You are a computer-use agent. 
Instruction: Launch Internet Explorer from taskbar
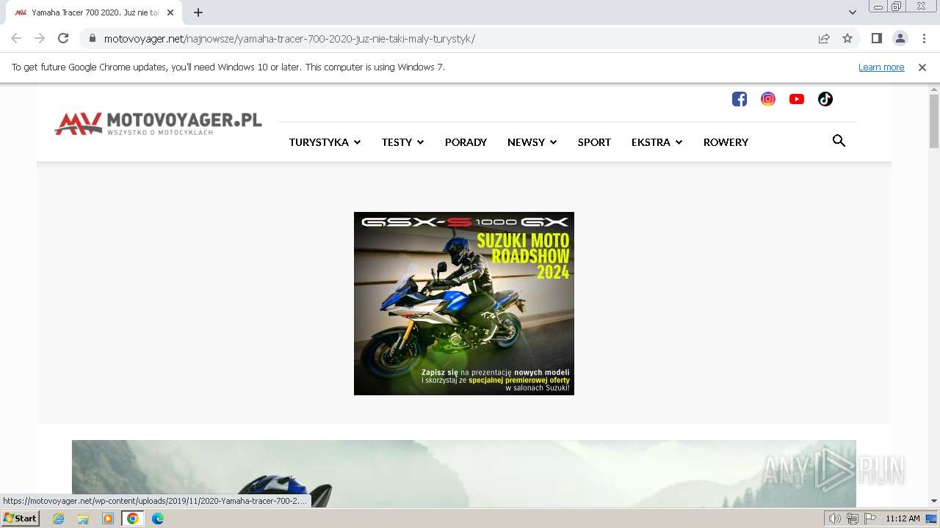coord(59,518)
